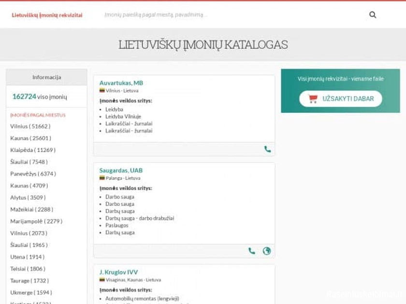The height and width of the screenshot is (304, 406).
Task: Select Šiauliai (7548) city link
Action: (29, 162)
